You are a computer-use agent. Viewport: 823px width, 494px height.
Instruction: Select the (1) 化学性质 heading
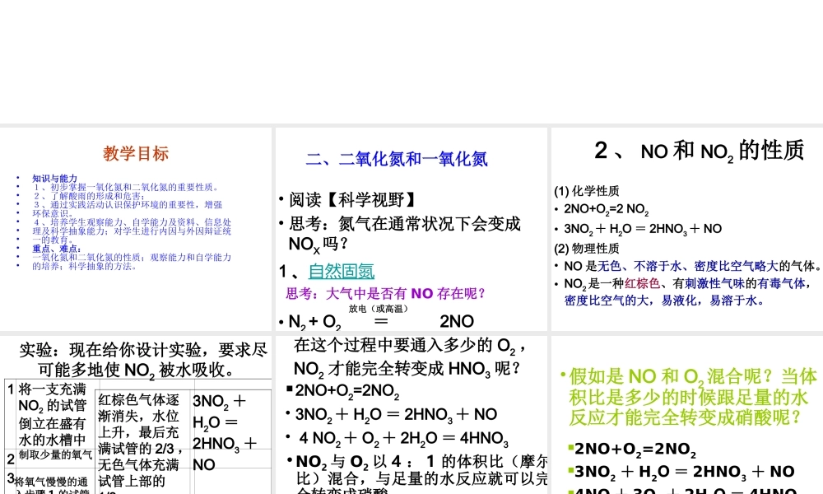587,191
